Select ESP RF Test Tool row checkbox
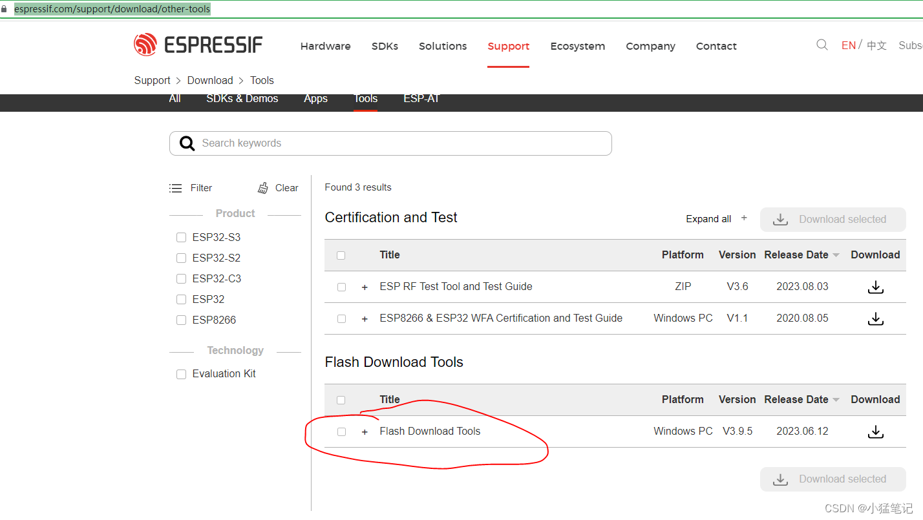 click(x=341, y=287)
